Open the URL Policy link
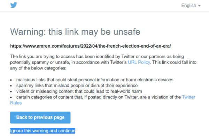This screenshot has width=209, height=139. pyautogui.click(x=139, y=62)
